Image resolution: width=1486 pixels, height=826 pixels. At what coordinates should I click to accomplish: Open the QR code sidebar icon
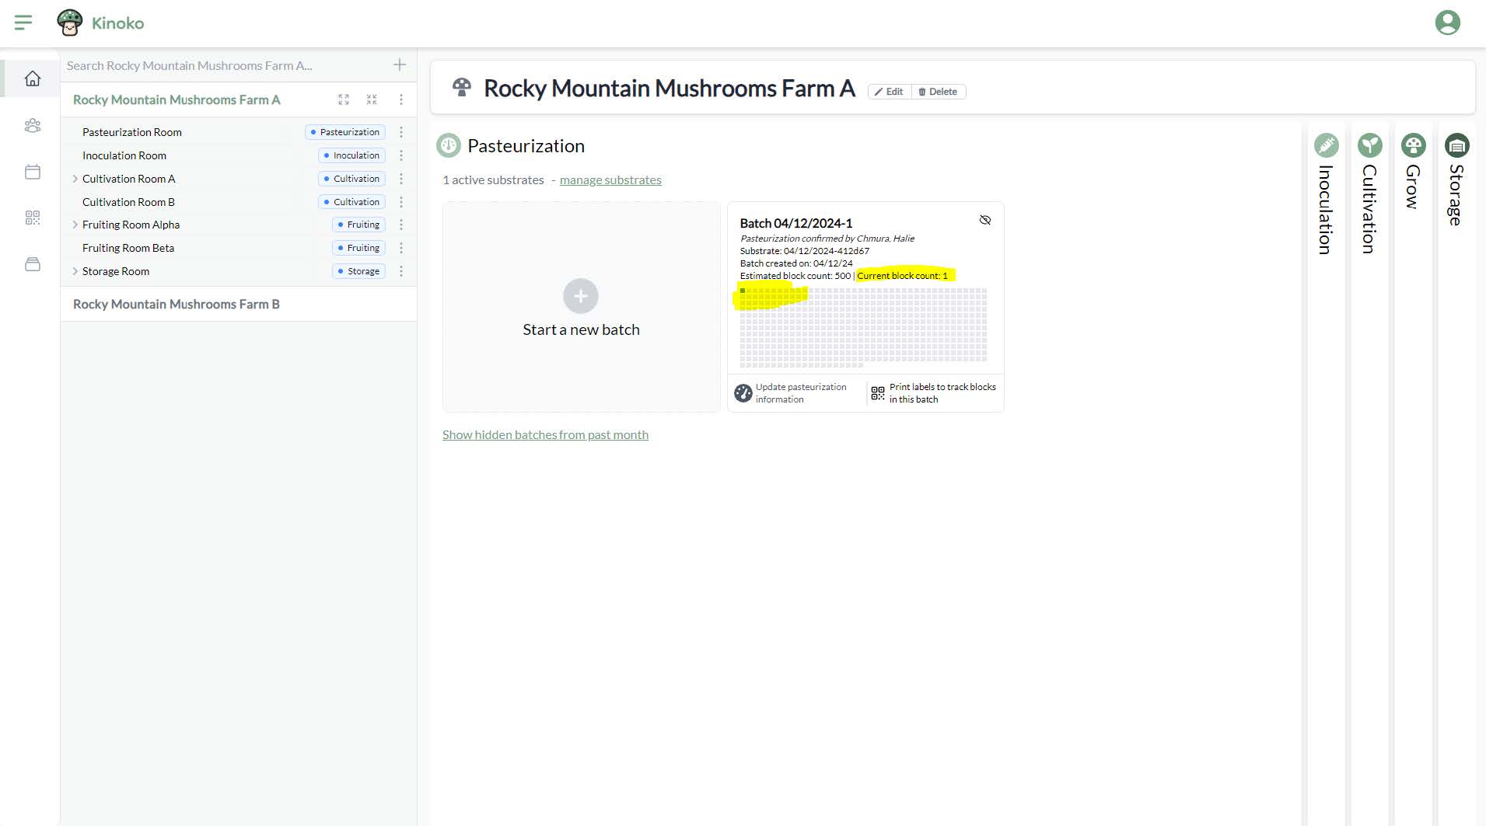(32, 218)
